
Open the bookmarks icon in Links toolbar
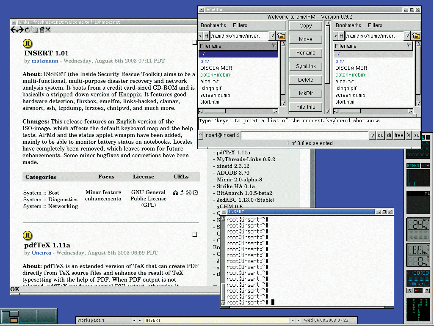[x=34, y=30]
